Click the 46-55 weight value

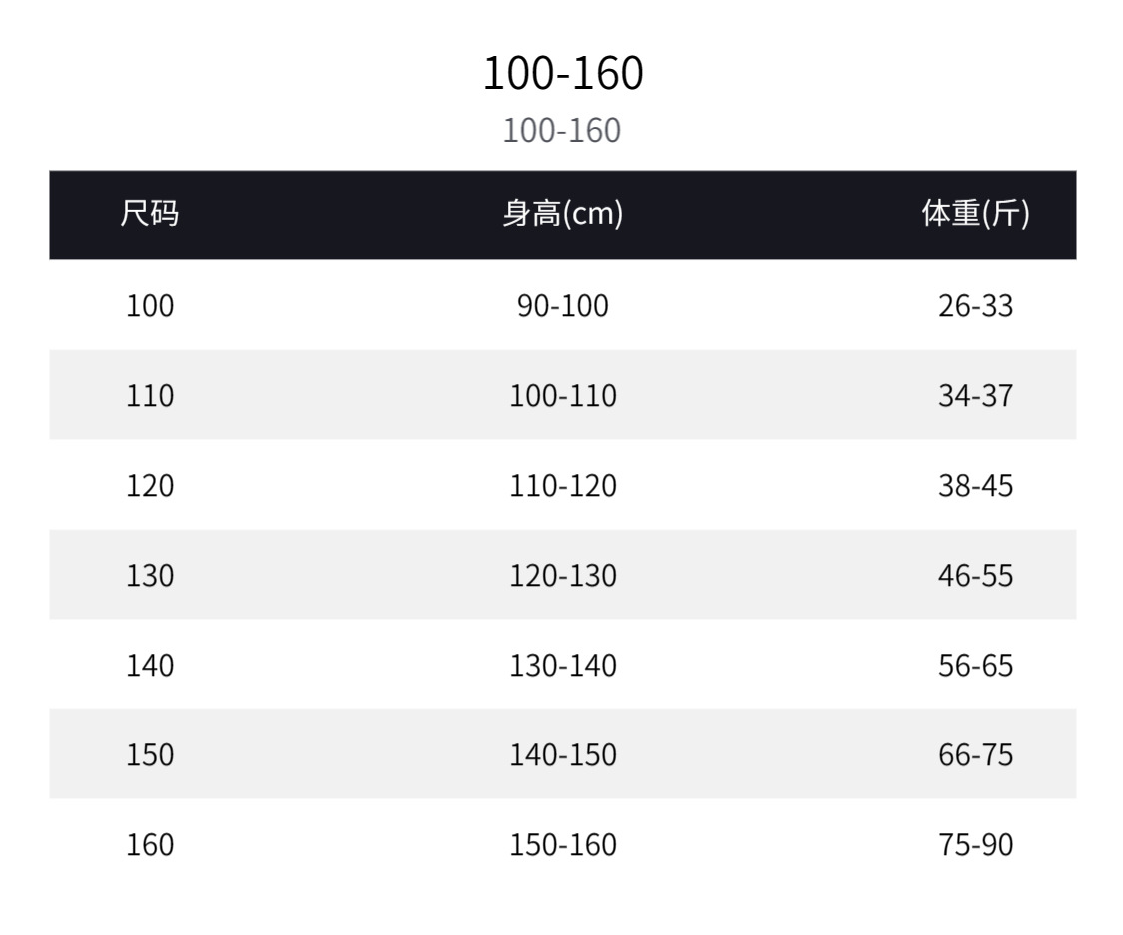975,575
